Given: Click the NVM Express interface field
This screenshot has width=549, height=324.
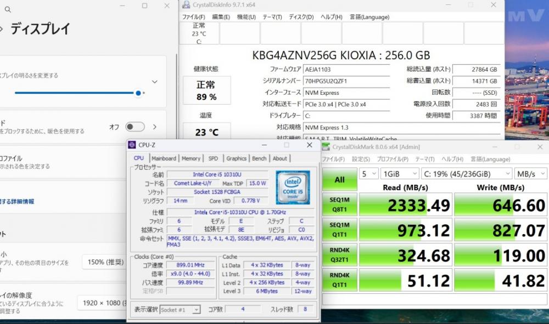Looking at the screenshot, I should [x=346, y=93].
